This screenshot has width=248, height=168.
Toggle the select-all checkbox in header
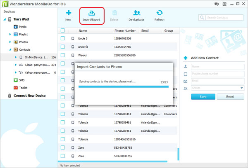(63, 30)
